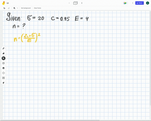The height and width of the screenshot is (121, 151).
Task: Activate the Laser pointer tool
Action: pyautogui.click(x=3, y=83)
